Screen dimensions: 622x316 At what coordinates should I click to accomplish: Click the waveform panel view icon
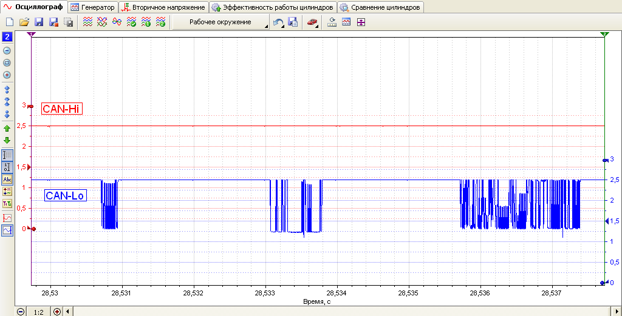point(346,22)
